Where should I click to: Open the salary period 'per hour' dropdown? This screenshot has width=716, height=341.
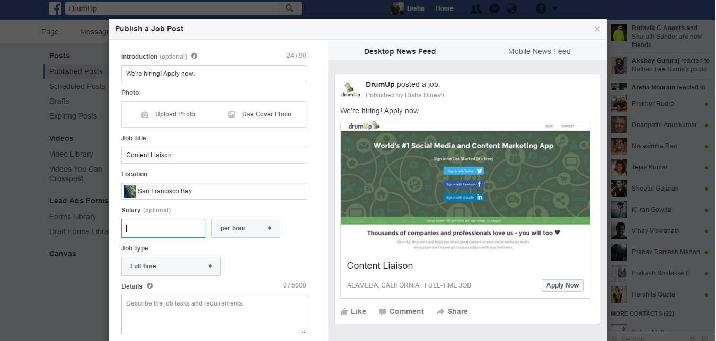coord(246,228)
